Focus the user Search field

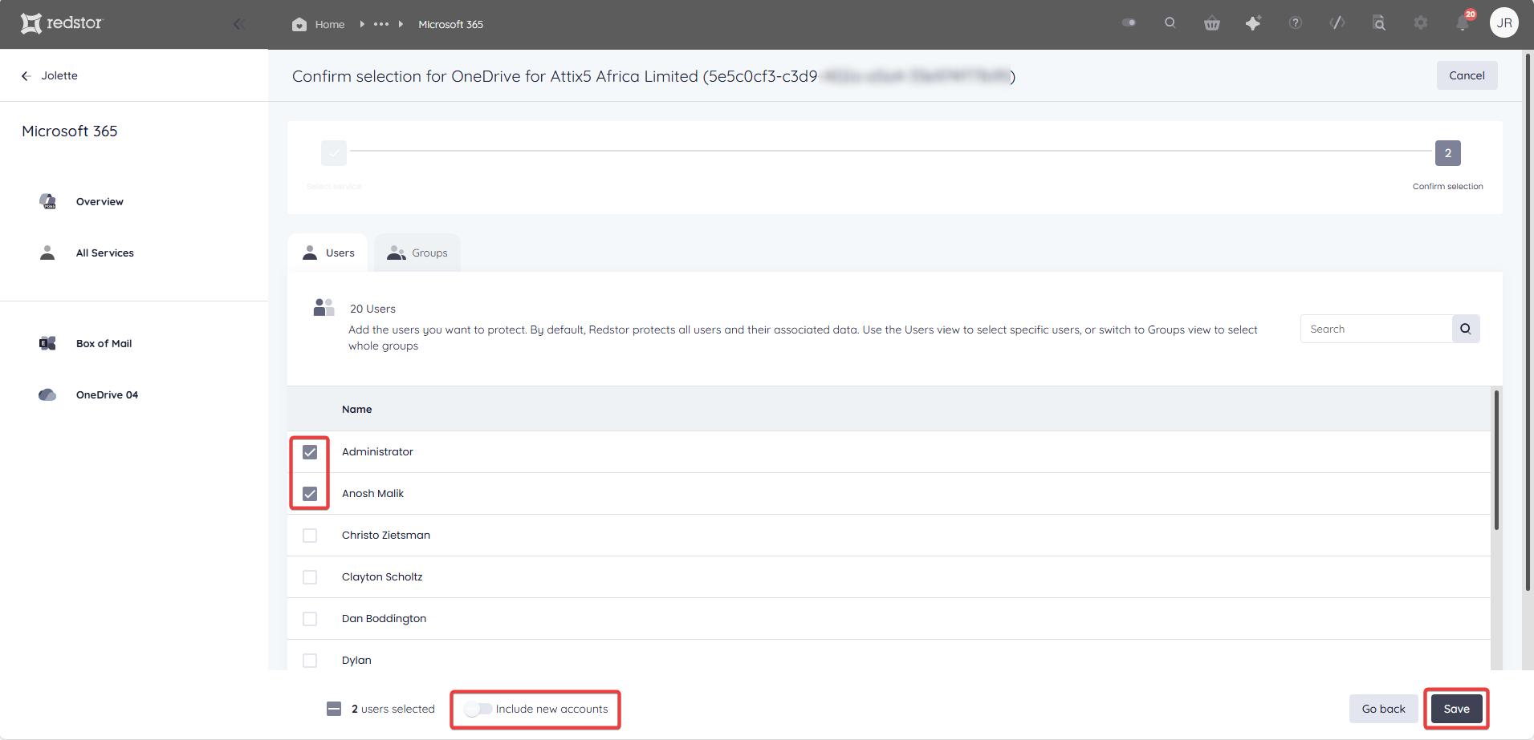(1376, 329)
